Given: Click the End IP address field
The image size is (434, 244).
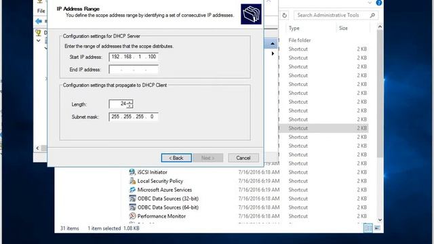Looking at the screenshot, I should [x=134, y=69].
